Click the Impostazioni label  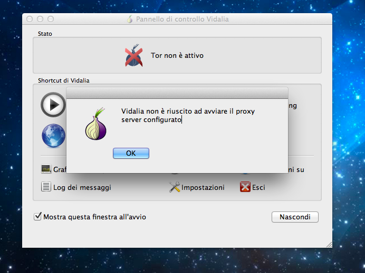click(203, 187)
